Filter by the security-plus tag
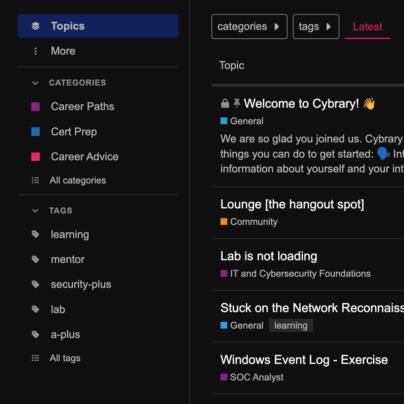 click(98, 284)
